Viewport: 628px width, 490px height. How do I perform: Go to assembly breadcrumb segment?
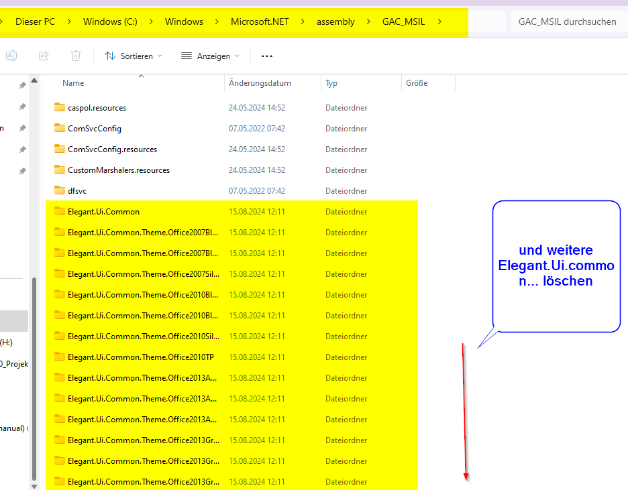(x=335, y=21)
